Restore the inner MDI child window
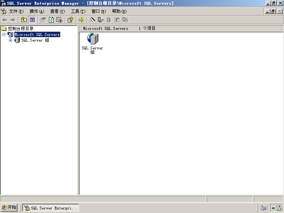 click(273, 11)
